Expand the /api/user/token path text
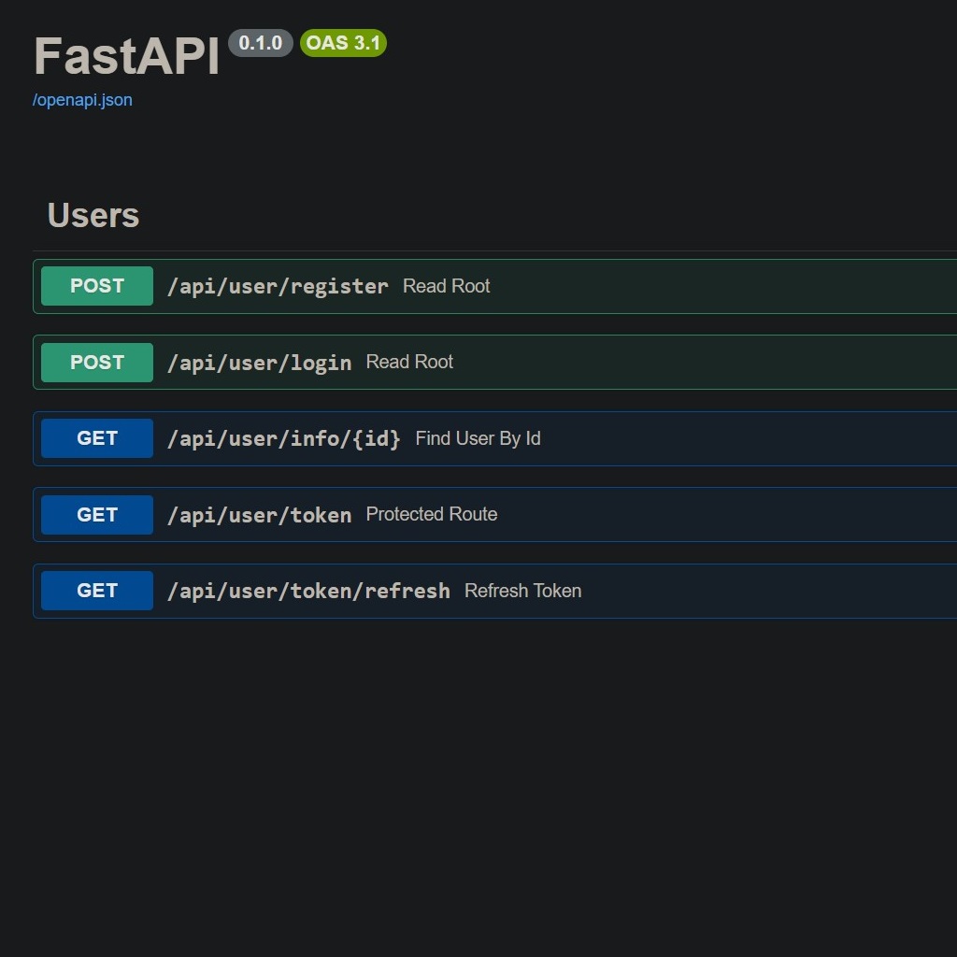The height and width of the screenshot is (957, 957). [x=260, y=515]
